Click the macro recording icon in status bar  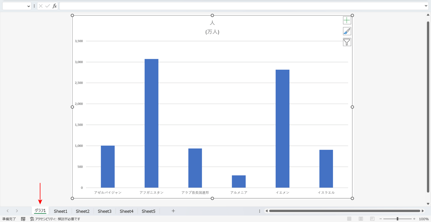pos(23,219)
